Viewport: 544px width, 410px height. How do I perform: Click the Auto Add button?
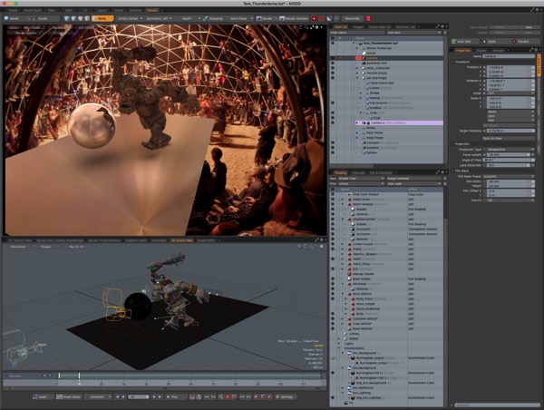(462, 41)
